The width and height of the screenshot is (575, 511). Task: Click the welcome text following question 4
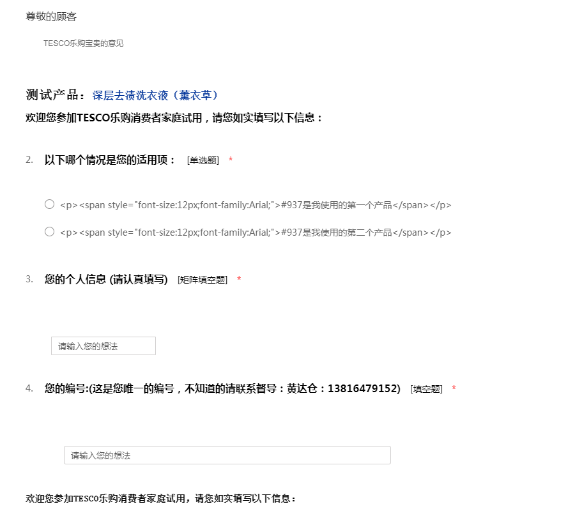[161, 498]
